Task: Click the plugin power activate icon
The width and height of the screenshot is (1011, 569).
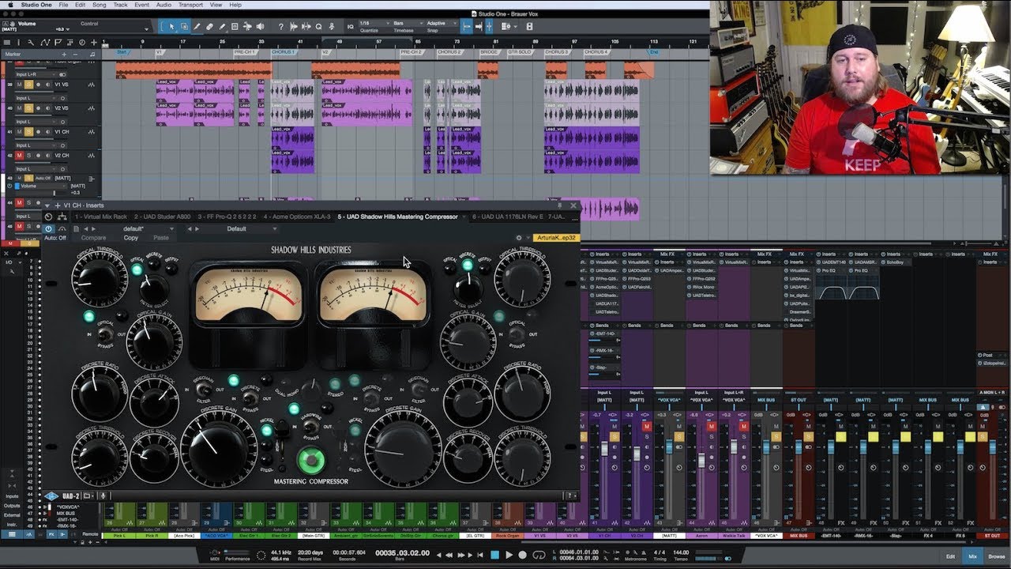Action: coord(48,228)
